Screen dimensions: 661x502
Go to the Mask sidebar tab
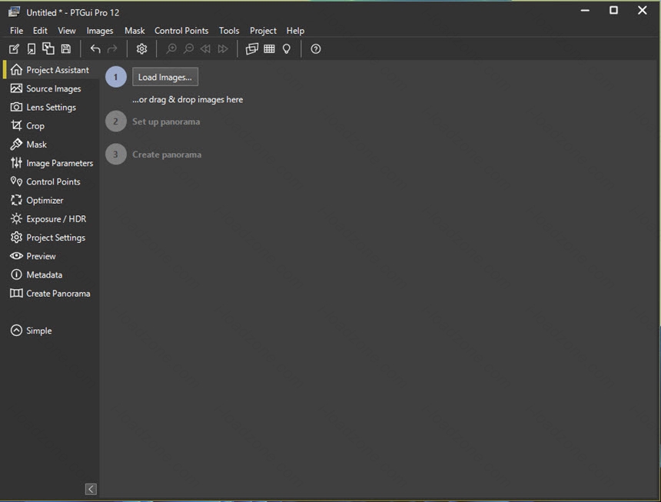pos(50,145)
